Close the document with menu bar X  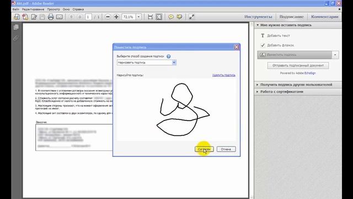339,9
